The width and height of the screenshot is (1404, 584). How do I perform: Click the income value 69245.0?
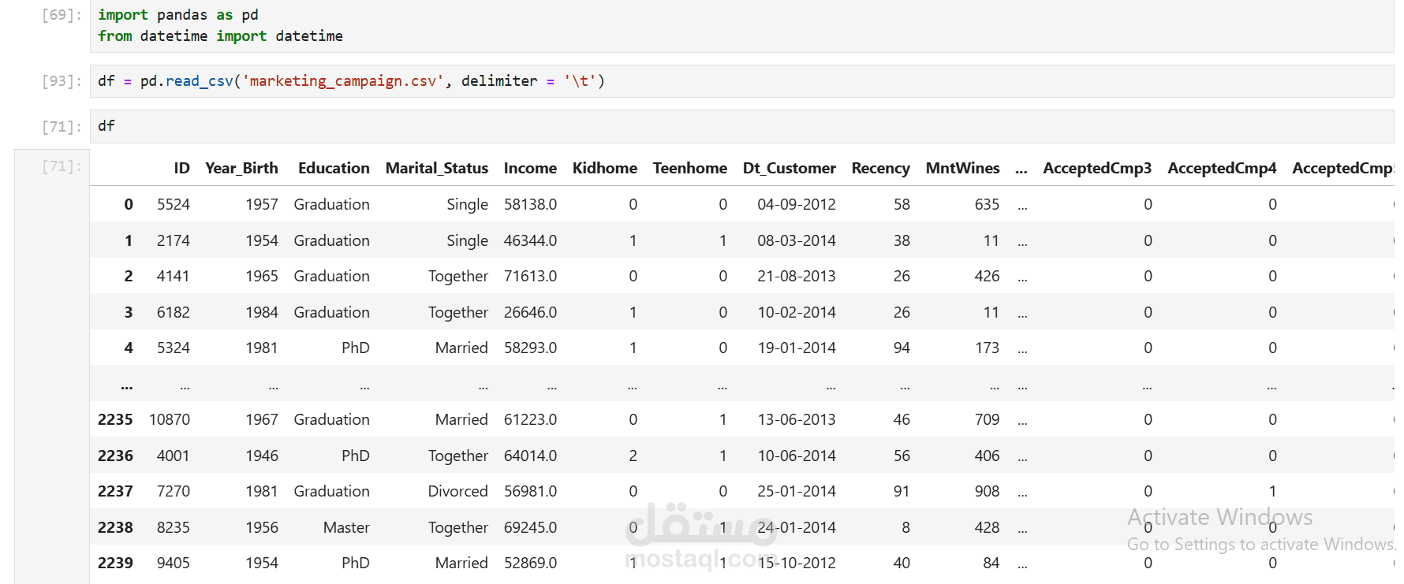point(530,527)
